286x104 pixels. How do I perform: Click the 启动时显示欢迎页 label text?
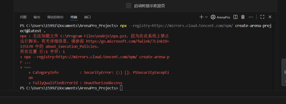click(x=149, y=6)
